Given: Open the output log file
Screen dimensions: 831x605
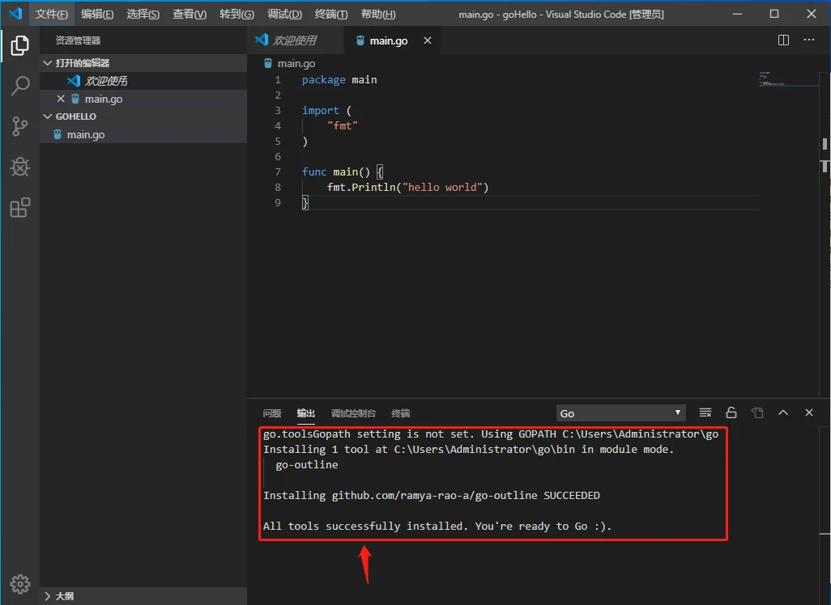Looking at the screenshot, I should click(x=757, y=412).
